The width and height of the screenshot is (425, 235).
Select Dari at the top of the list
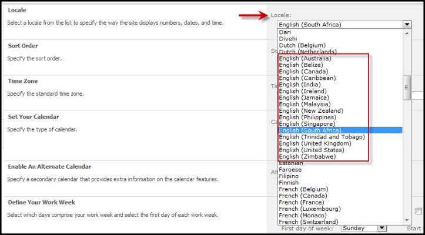tap(285, 32)
